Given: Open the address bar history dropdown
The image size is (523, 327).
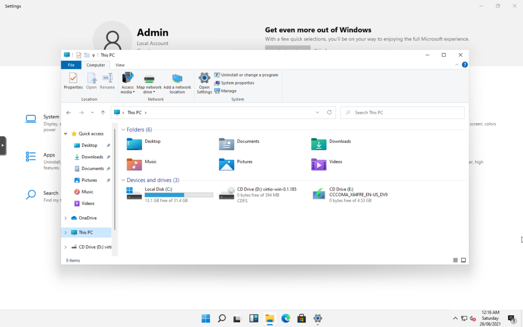Looking at the screenshot, I should click(x=317, y=112).
